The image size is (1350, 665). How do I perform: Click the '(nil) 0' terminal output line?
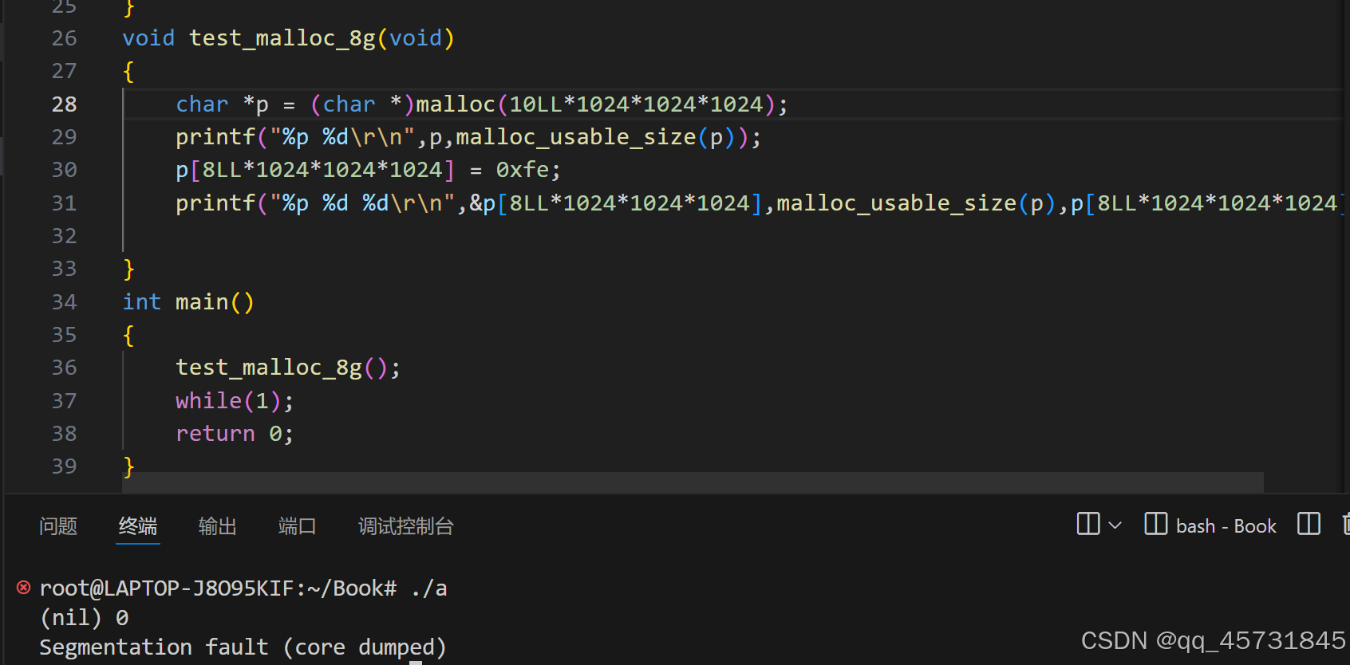pyautogui.click(x=85, y=618)
